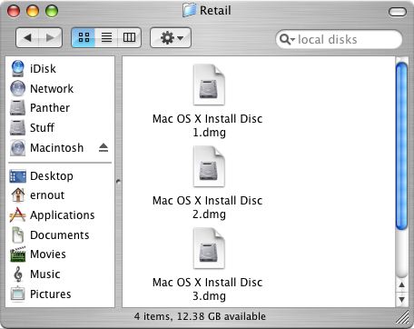Click the "Retail" window title text
This screenshot has height=329, width=414.
point(215,10)
